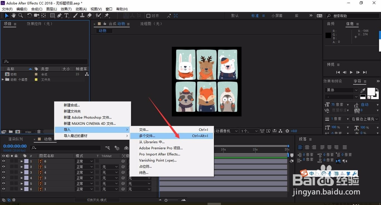
Task: Select the Unified Camera tool
Action: tap(37, 16)
